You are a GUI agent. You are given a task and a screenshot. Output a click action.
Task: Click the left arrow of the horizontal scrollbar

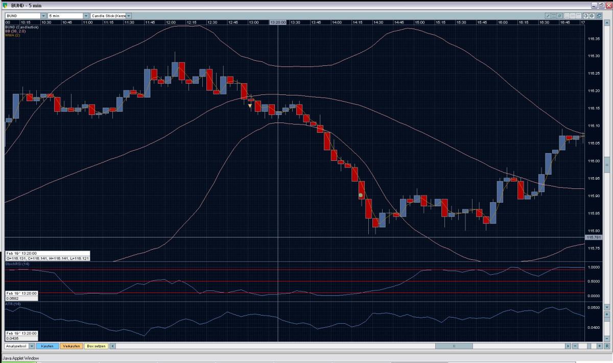point(113,346)
